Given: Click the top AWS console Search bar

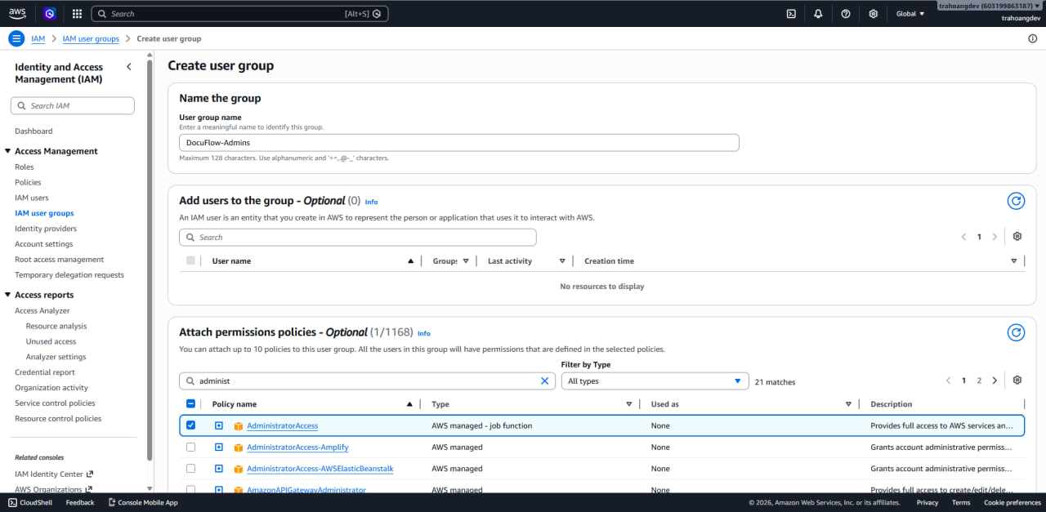Looking at the screenshot, I should [239, 14].
